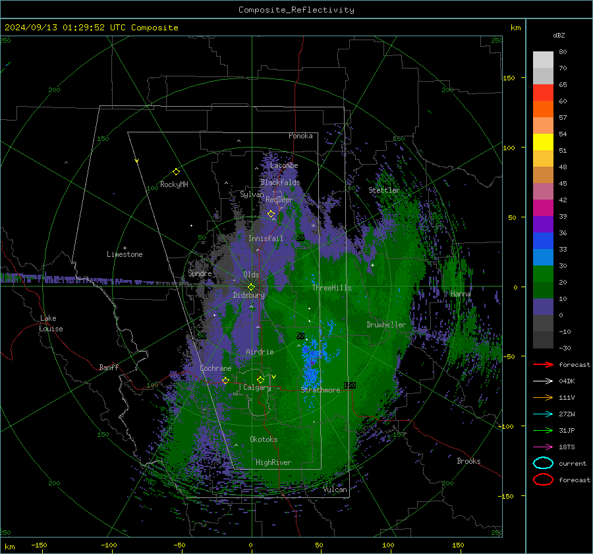Select the RockyMH label
Viewport: 593px width, 554px height.
(x=174, y=184)
